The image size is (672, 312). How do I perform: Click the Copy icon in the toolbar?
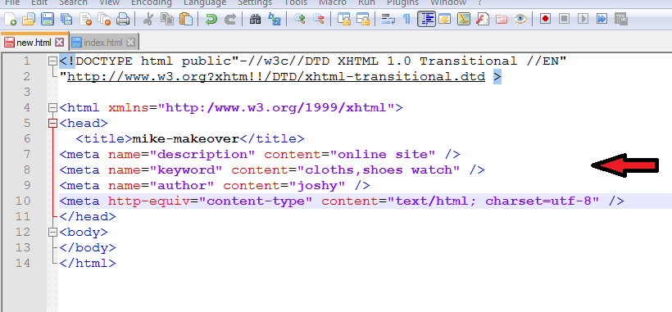[167, 20]
